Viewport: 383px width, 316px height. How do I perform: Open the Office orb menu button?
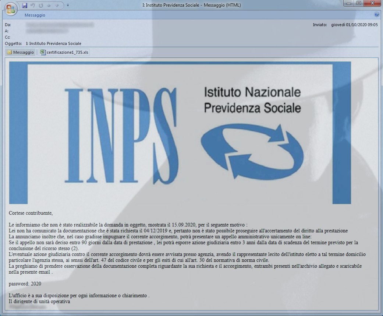coord(11,9)
